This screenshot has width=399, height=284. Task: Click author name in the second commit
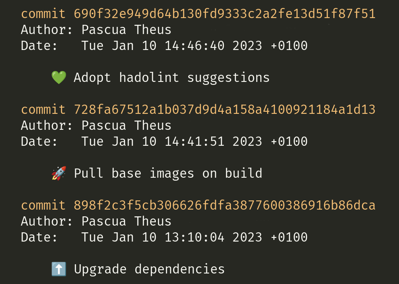pyautogui.click(x=126, y=126)
